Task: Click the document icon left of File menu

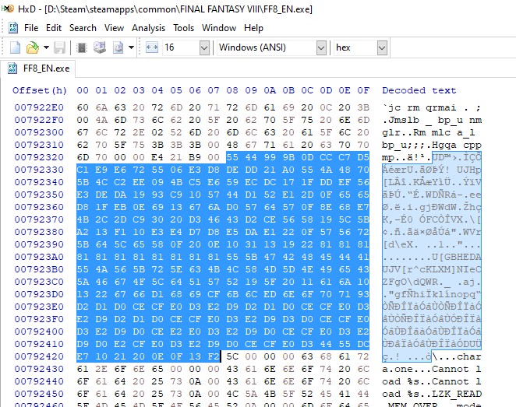Action: (x=12, y=28)
